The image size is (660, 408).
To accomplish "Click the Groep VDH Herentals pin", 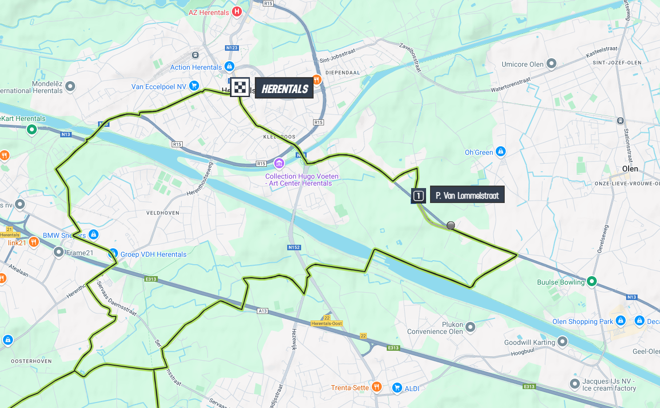I will click(113, 254).
